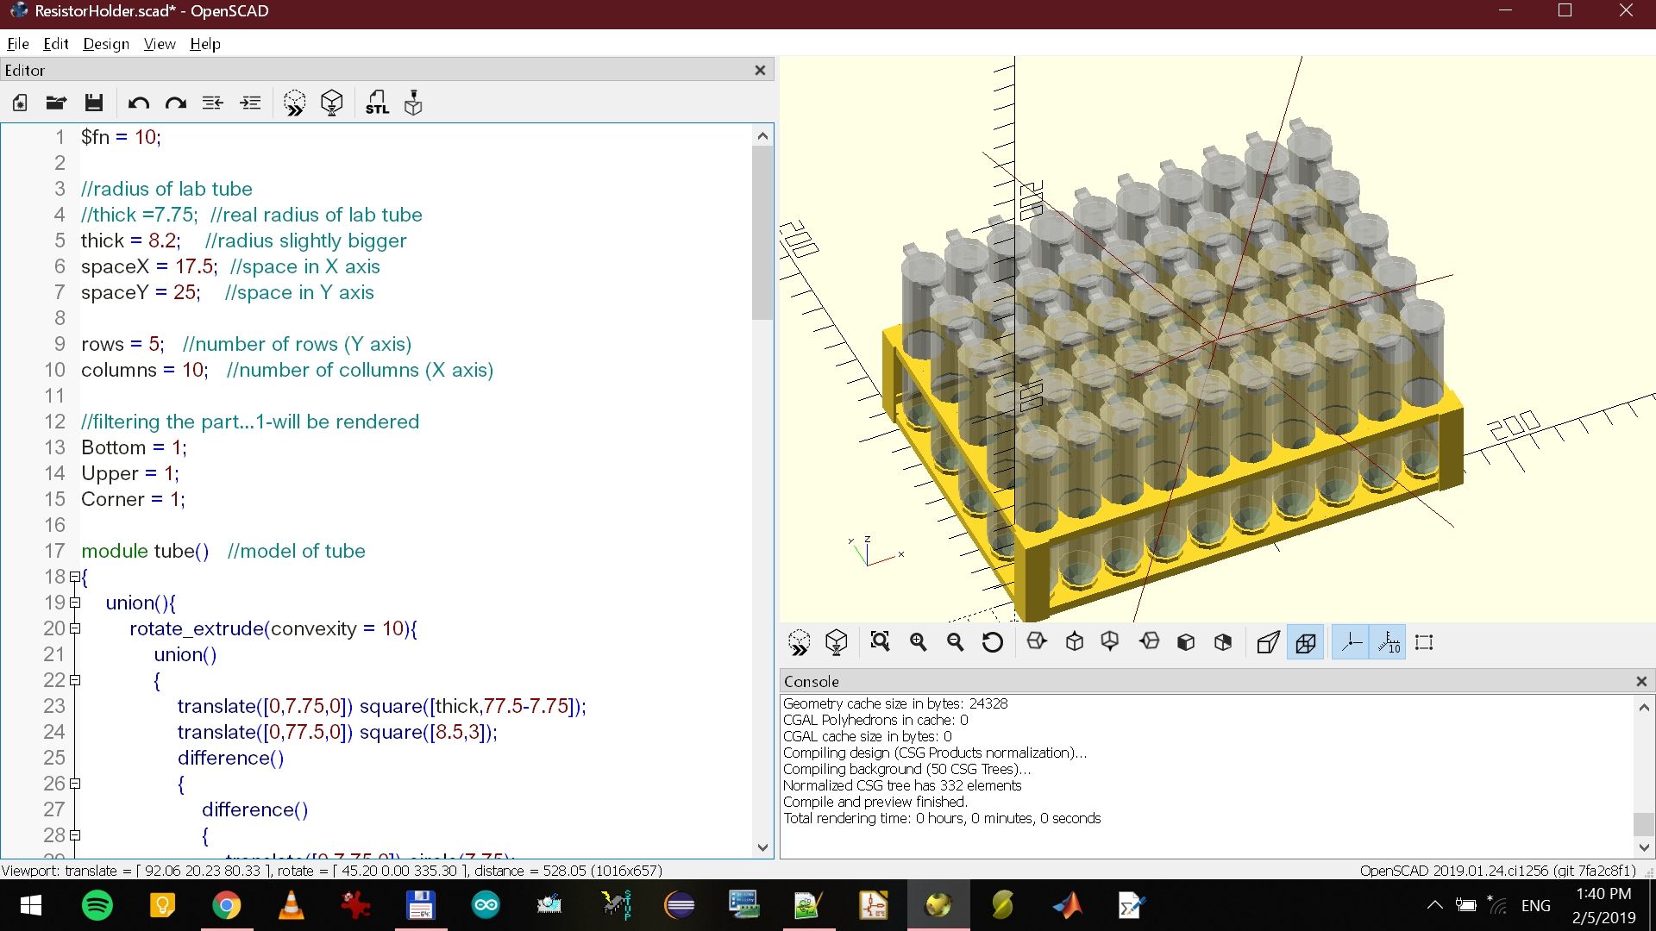Click View All in viewport toolbar
1656x931 pixels.
(x=880, y=642)
